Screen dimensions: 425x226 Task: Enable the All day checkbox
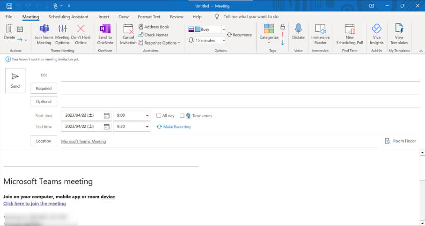(159, 115)
